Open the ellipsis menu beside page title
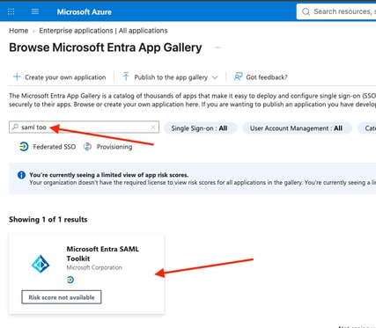Viewport: 376px width, 328px height. (218, 47)
